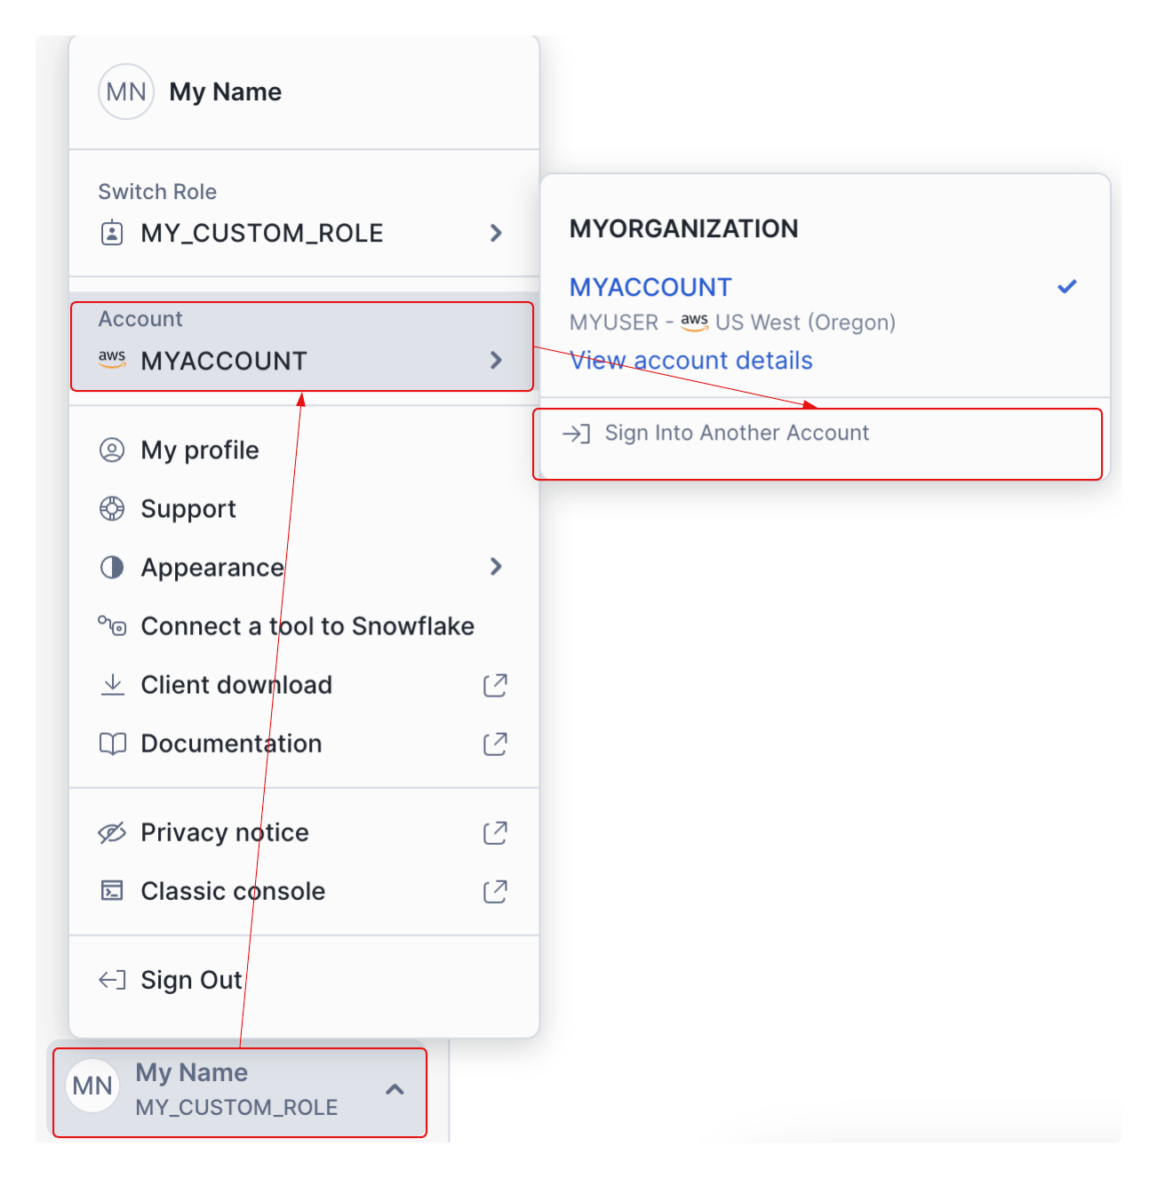The width and height of the screenshot is (1157, 1178).
Task: Open the Appearance submenu chevron
Action: (x=496, y=568)
